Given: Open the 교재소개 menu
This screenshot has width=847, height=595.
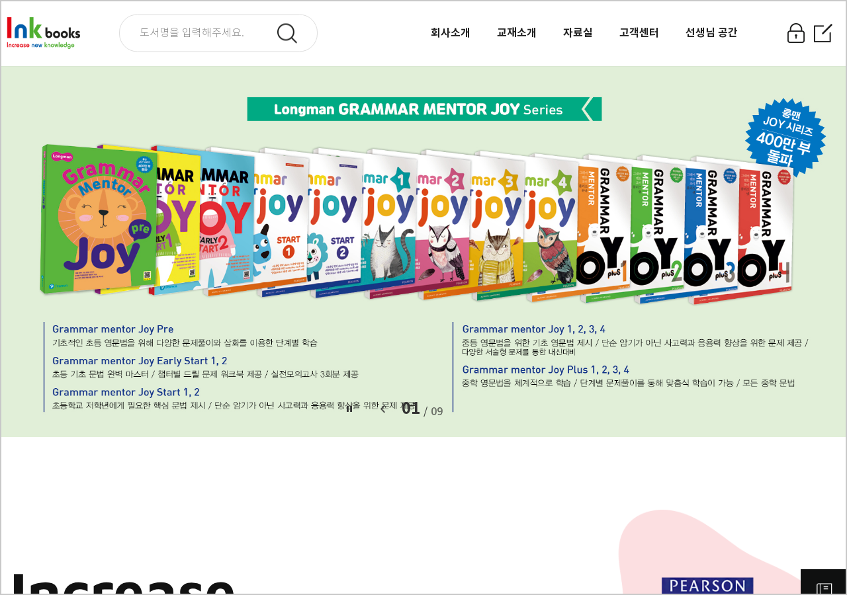Looking at the screenshot, I should coord(517,32).
